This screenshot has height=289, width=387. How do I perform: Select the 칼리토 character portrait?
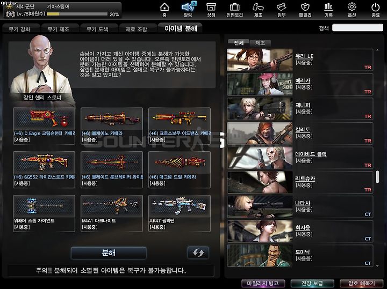click(x=260, y=133)
